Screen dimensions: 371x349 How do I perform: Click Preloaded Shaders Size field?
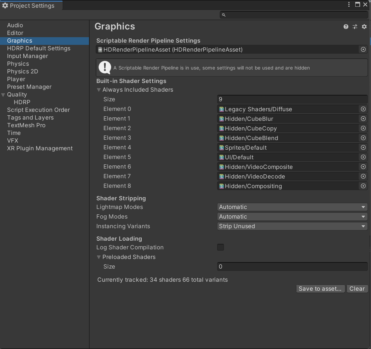292,267
